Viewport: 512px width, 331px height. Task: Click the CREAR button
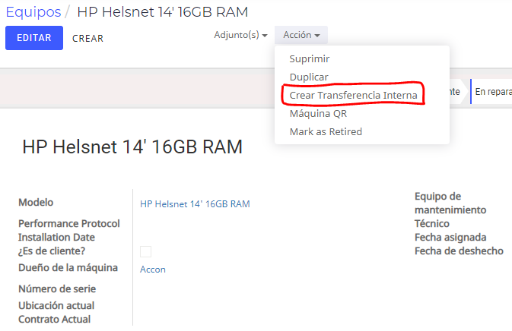pos(87,39)
